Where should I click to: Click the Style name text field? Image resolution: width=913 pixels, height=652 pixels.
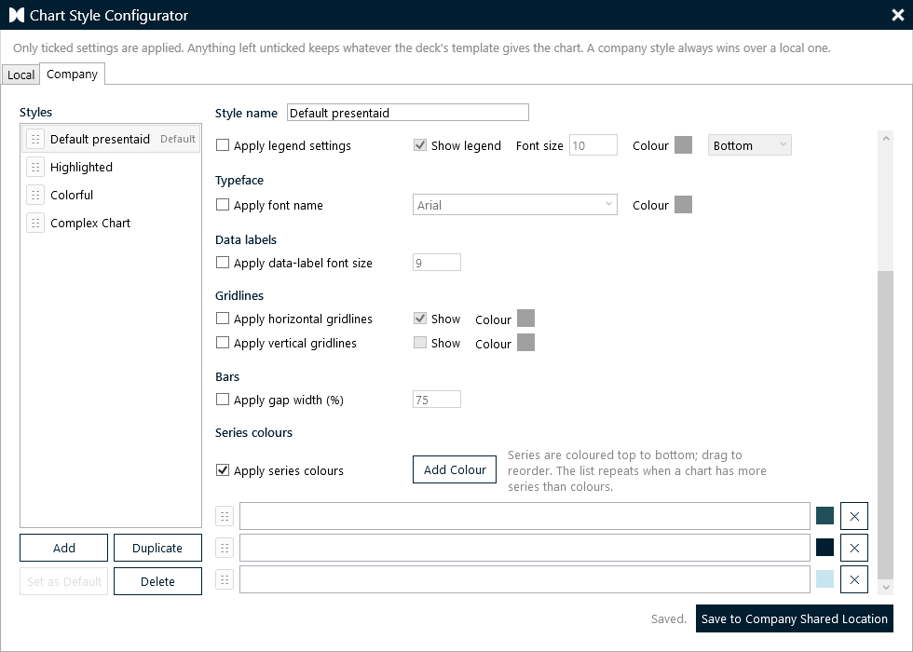click(x=408, y=113)
